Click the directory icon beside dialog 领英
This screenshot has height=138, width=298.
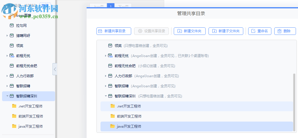pos(110,46)
